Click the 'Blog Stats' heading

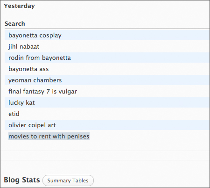22,180
